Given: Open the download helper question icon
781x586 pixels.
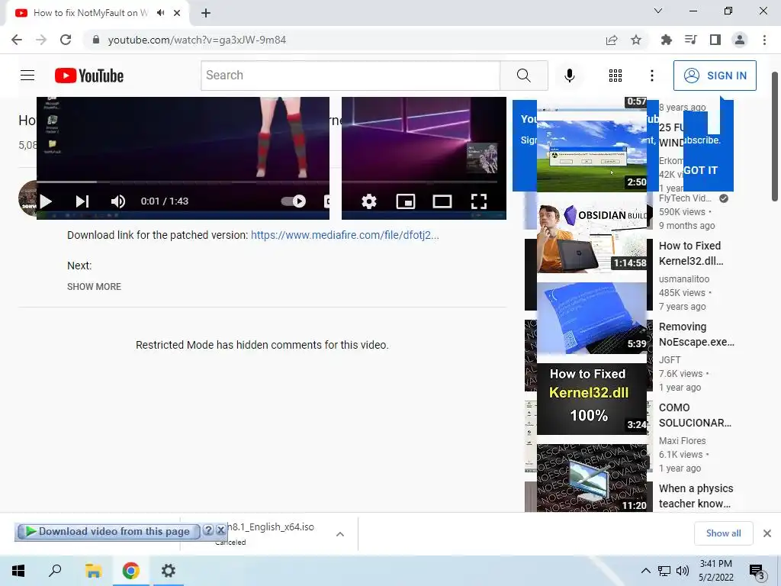Looking at the screenshot, I should [x=209, y=530].
